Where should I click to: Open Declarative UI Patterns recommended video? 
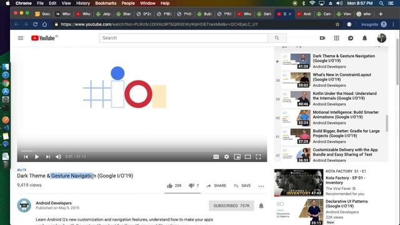pos(331,212)
